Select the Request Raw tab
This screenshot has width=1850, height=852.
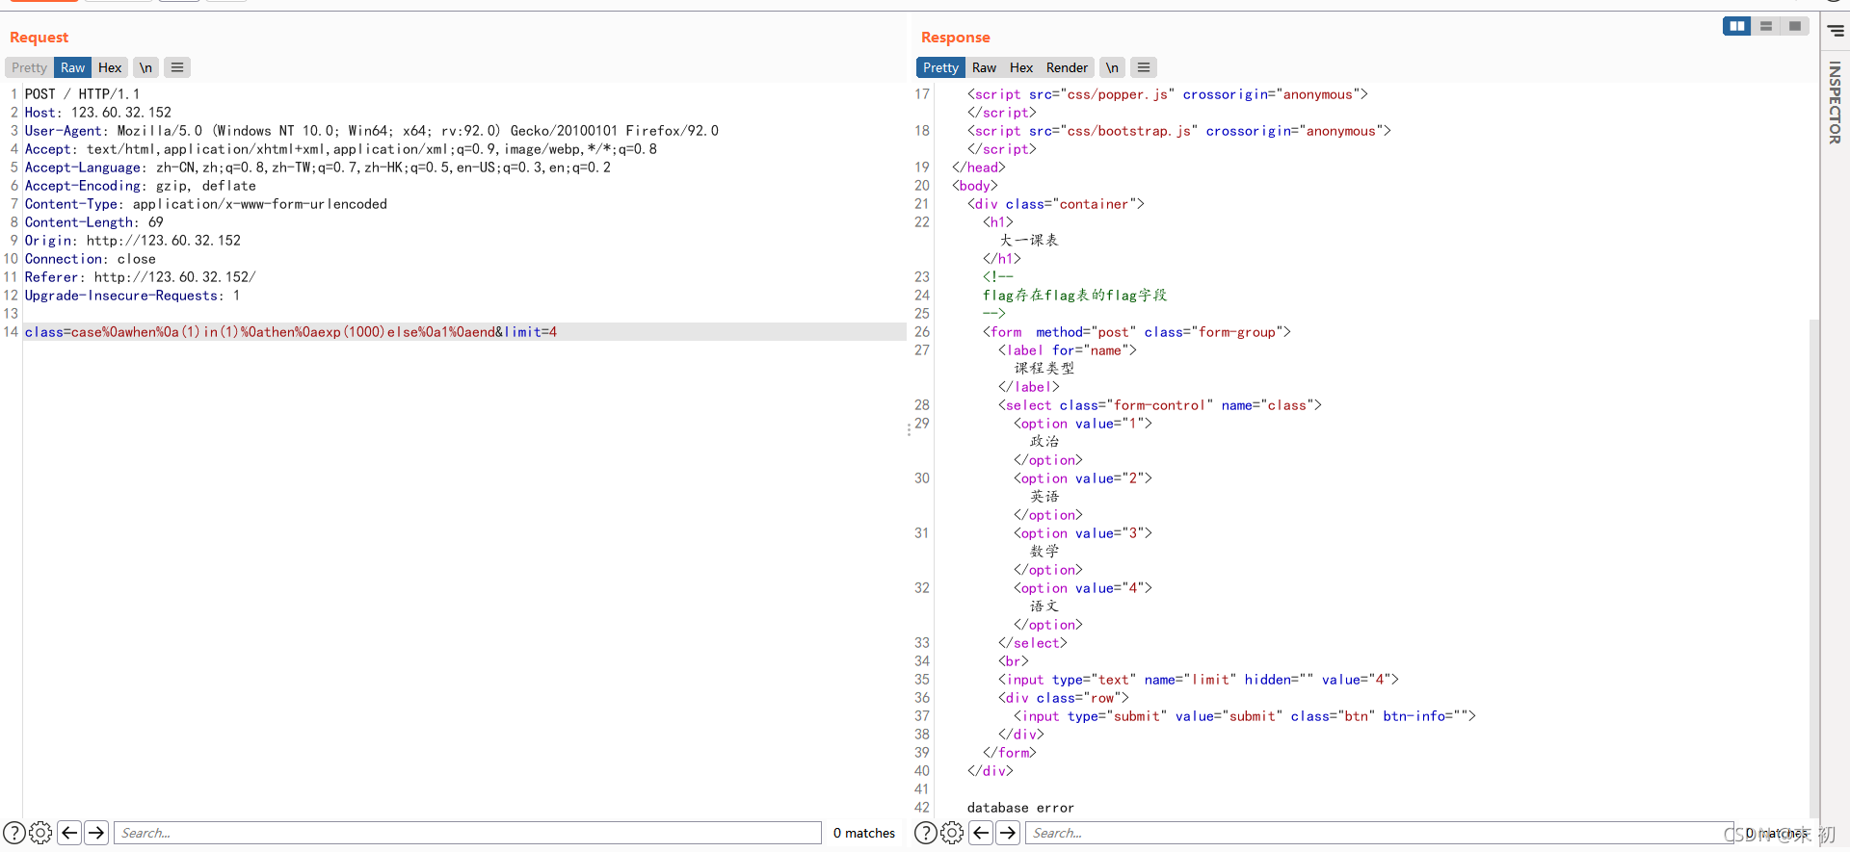click(72, 67)
